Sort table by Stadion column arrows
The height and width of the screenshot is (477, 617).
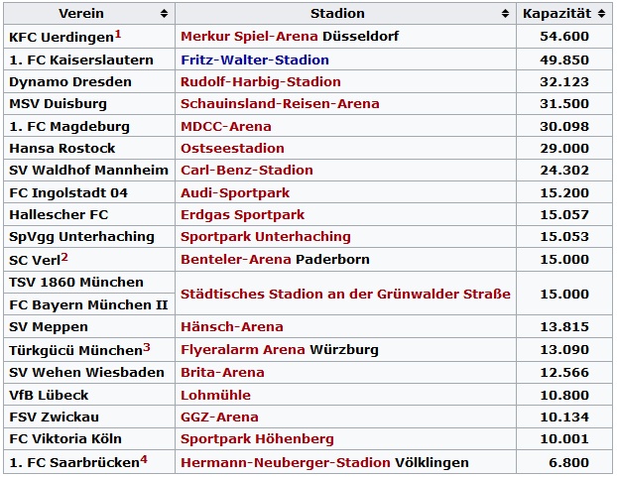click(x=505, y=14)
